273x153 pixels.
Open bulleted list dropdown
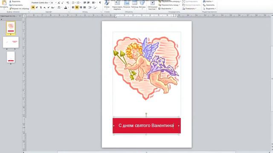[73, 3]
